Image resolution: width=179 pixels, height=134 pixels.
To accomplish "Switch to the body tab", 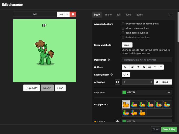I will [x=97, y=15].
